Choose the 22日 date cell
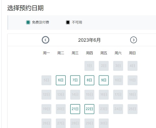The width and height of the screenshot is (156, 128). point(89,109)
